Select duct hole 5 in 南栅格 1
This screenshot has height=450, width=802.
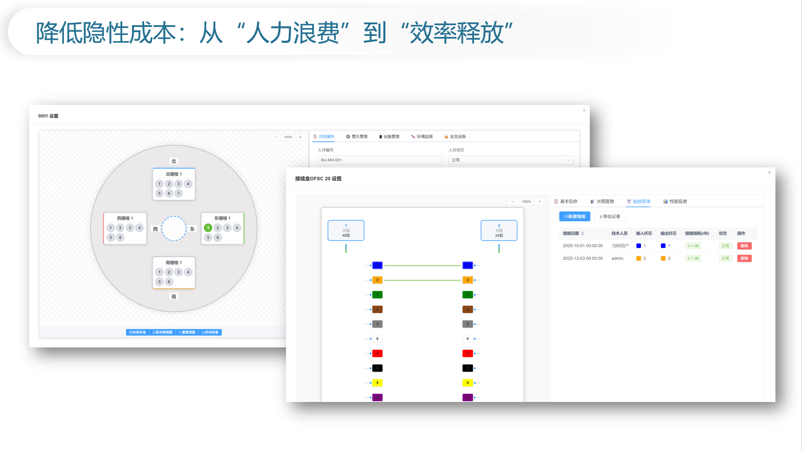tap(160, 282)
